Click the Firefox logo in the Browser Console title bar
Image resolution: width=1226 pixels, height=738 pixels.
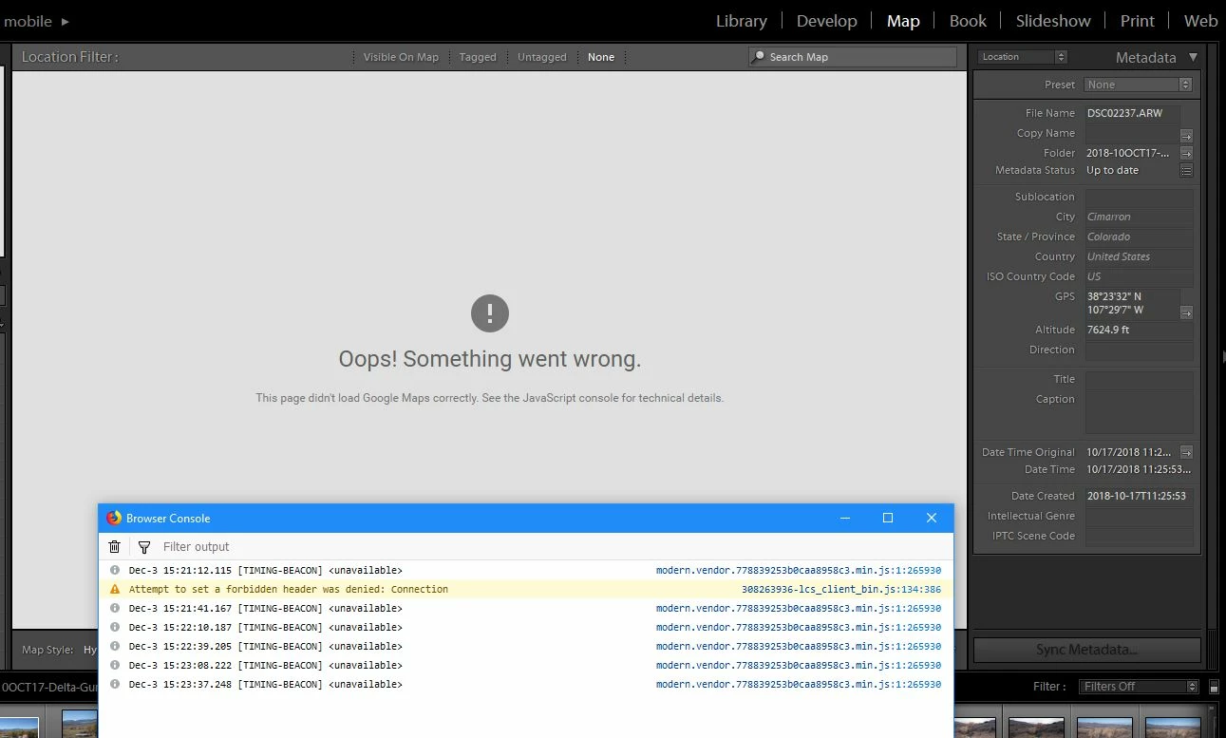point(114,518)
